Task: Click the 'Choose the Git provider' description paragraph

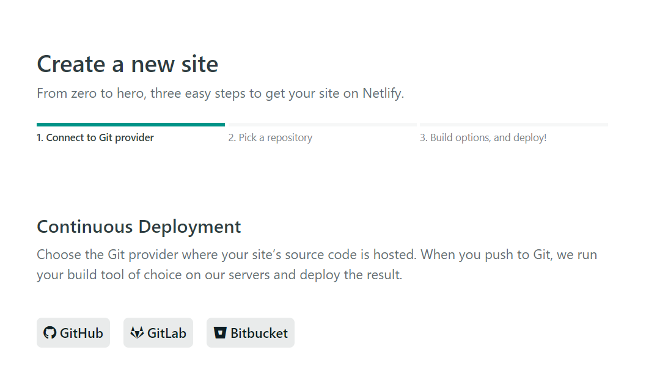Action: click(317, 265)
